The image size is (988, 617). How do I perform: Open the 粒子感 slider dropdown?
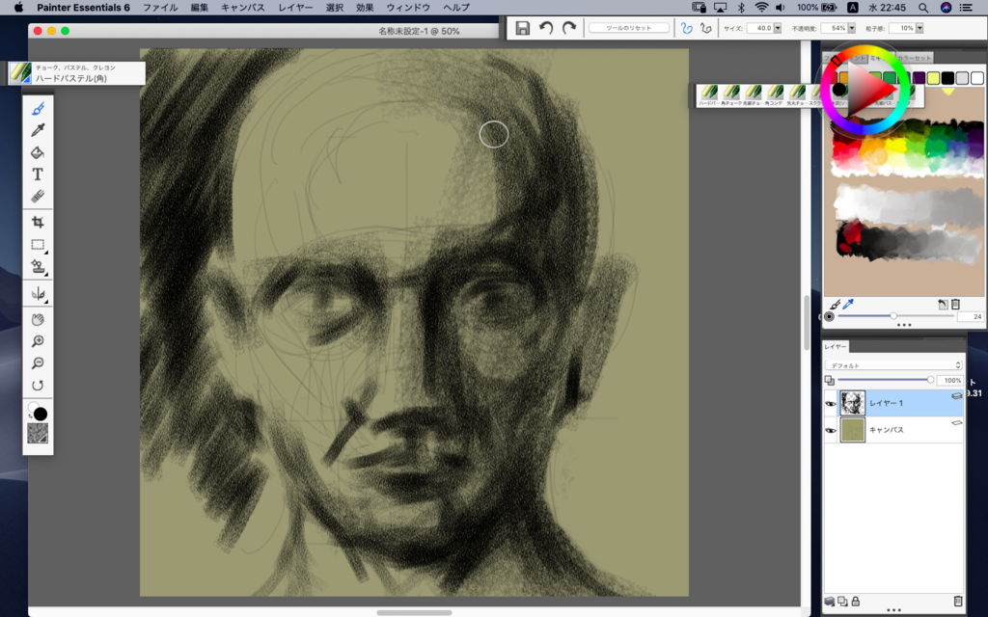click(x=919, y=28)
